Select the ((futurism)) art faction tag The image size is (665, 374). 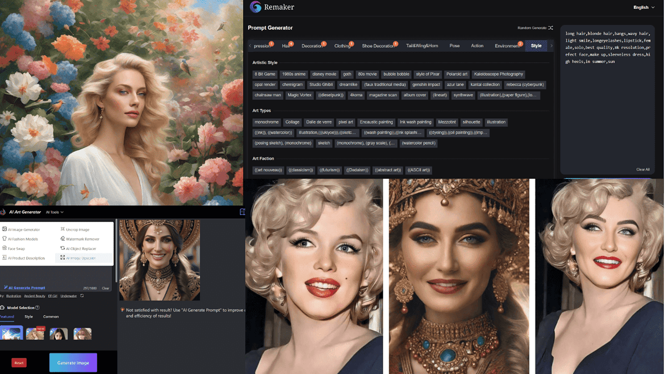(329, 170)
